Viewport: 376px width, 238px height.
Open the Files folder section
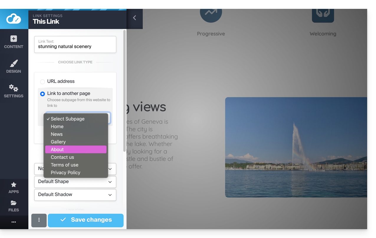click(14, 206)
